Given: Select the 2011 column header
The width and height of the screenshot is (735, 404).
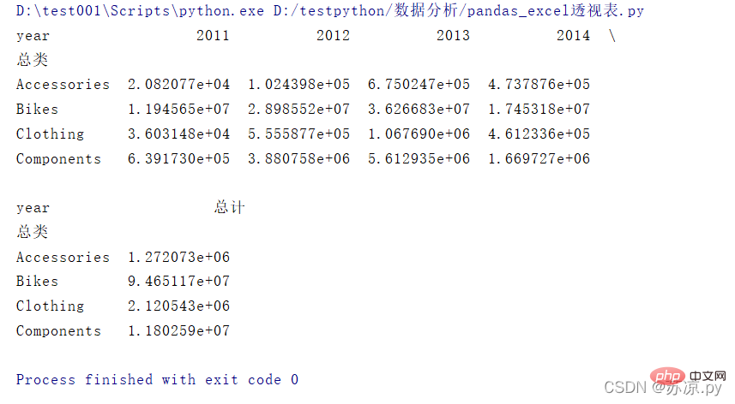Looking at the screenshot, I should [213, 36].
